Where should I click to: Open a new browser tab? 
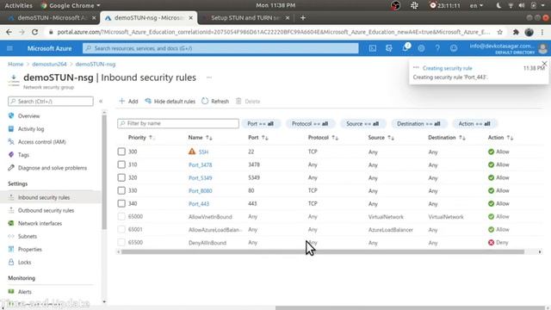click(303, 17)
